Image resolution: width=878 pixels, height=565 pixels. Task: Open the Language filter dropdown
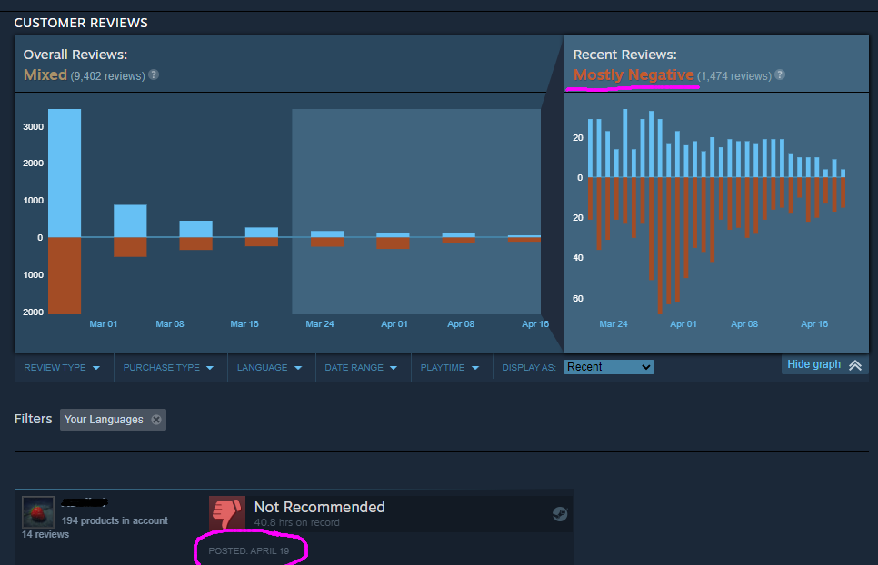[269, 368]
